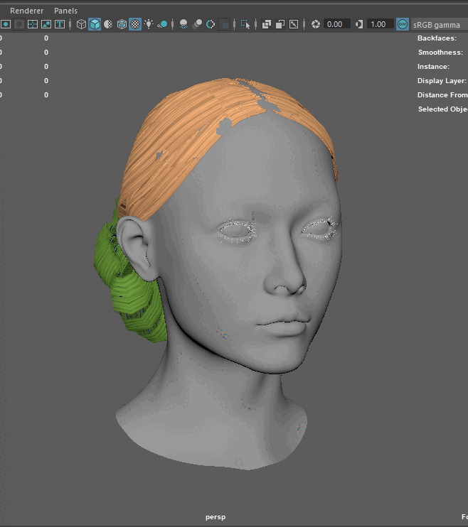
Task: Enable shadows in the viewport
Action: 163,24
